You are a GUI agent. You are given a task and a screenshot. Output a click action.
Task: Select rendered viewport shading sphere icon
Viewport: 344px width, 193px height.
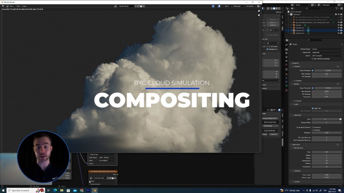pyautogui.click(x=279, y=8)
